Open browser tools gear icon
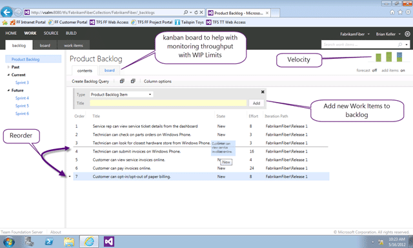This screenshot has width=413, height=248. coord(408,12)
